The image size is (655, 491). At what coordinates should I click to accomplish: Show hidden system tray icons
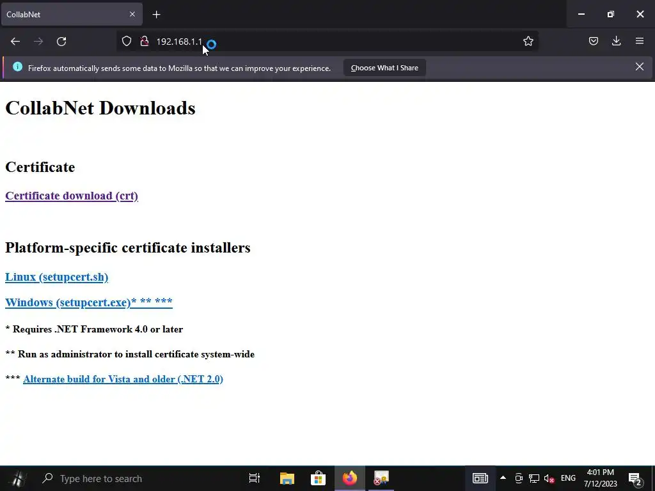[503, 478]
